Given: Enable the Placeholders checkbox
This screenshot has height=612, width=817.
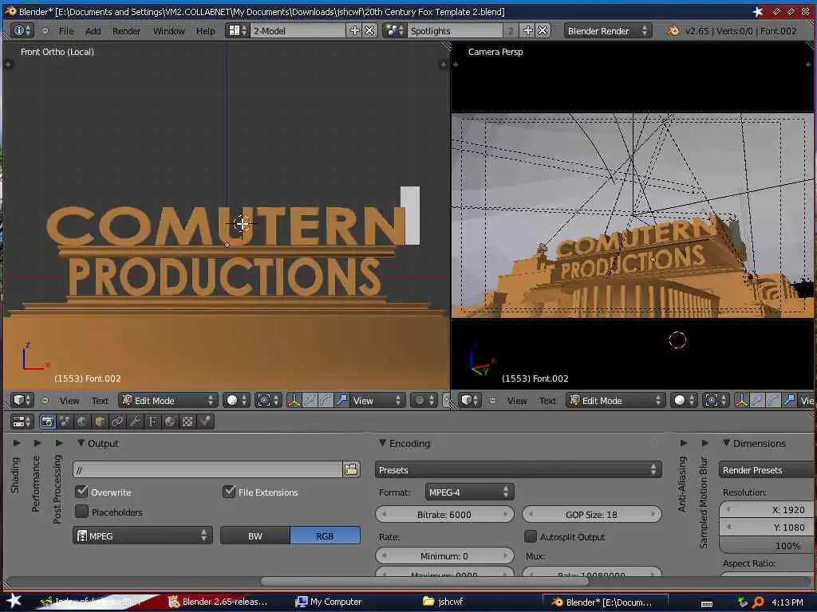Looking at the screenshot, I should coord(82,512).
